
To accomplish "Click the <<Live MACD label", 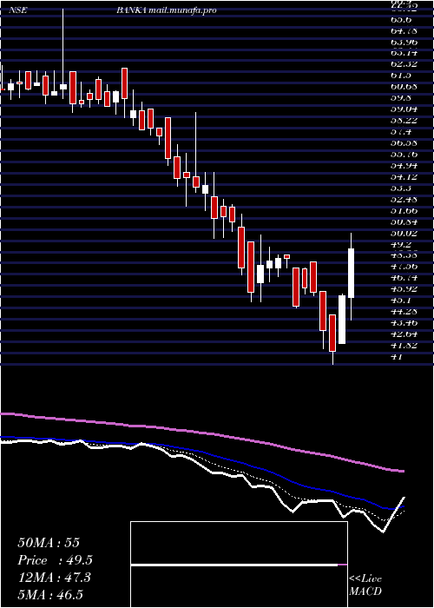I will pos(365,585).
